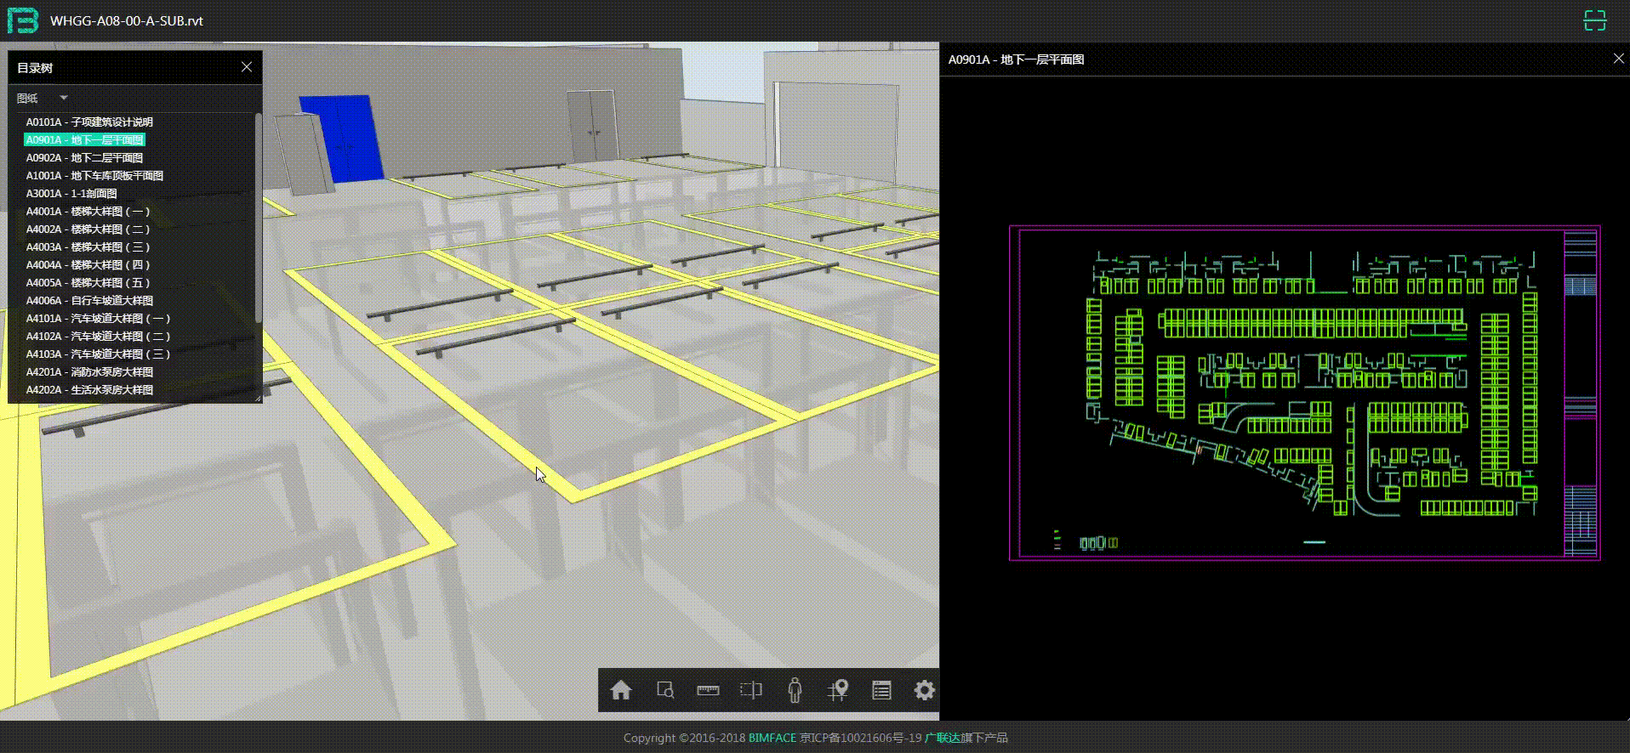The image size is (1630, 753).
Task: Enter first-person walk mode
Action: click(x=795, y=690)
